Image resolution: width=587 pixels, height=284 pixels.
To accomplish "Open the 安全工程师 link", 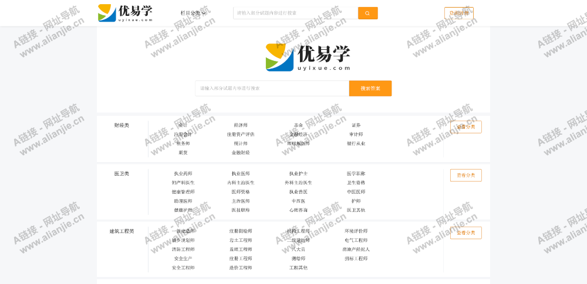I will coord(183,268).
